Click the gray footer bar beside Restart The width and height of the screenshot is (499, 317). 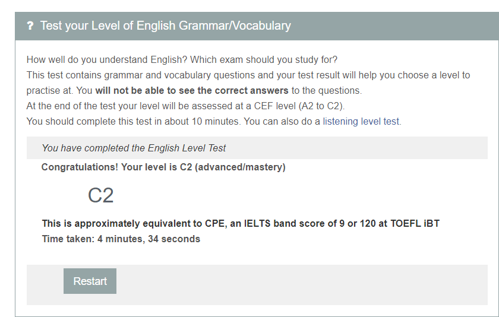(x=297, y=284)
